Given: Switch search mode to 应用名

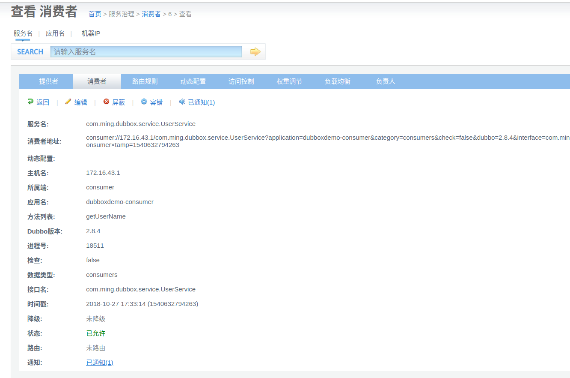Looking at the screenshot, I should [55, 33].
